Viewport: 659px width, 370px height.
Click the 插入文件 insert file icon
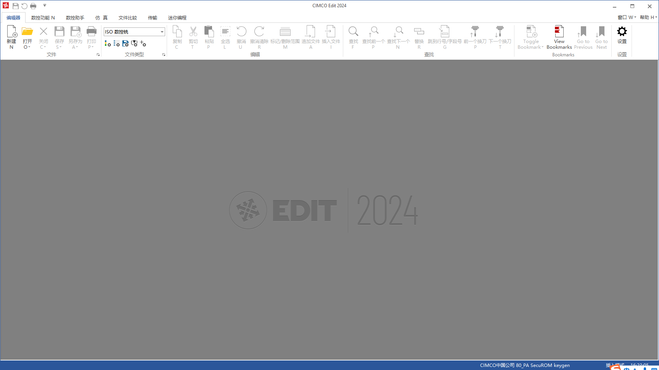331,32
